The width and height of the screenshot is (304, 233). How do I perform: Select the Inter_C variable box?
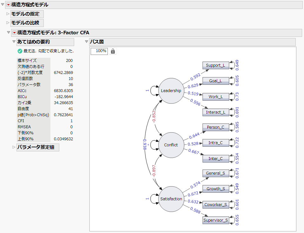pos(216,159)
